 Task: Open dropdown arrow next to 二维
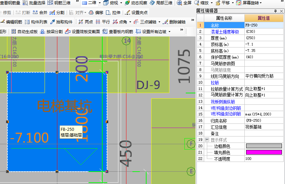pyautogui.click(x=100, y=3)
